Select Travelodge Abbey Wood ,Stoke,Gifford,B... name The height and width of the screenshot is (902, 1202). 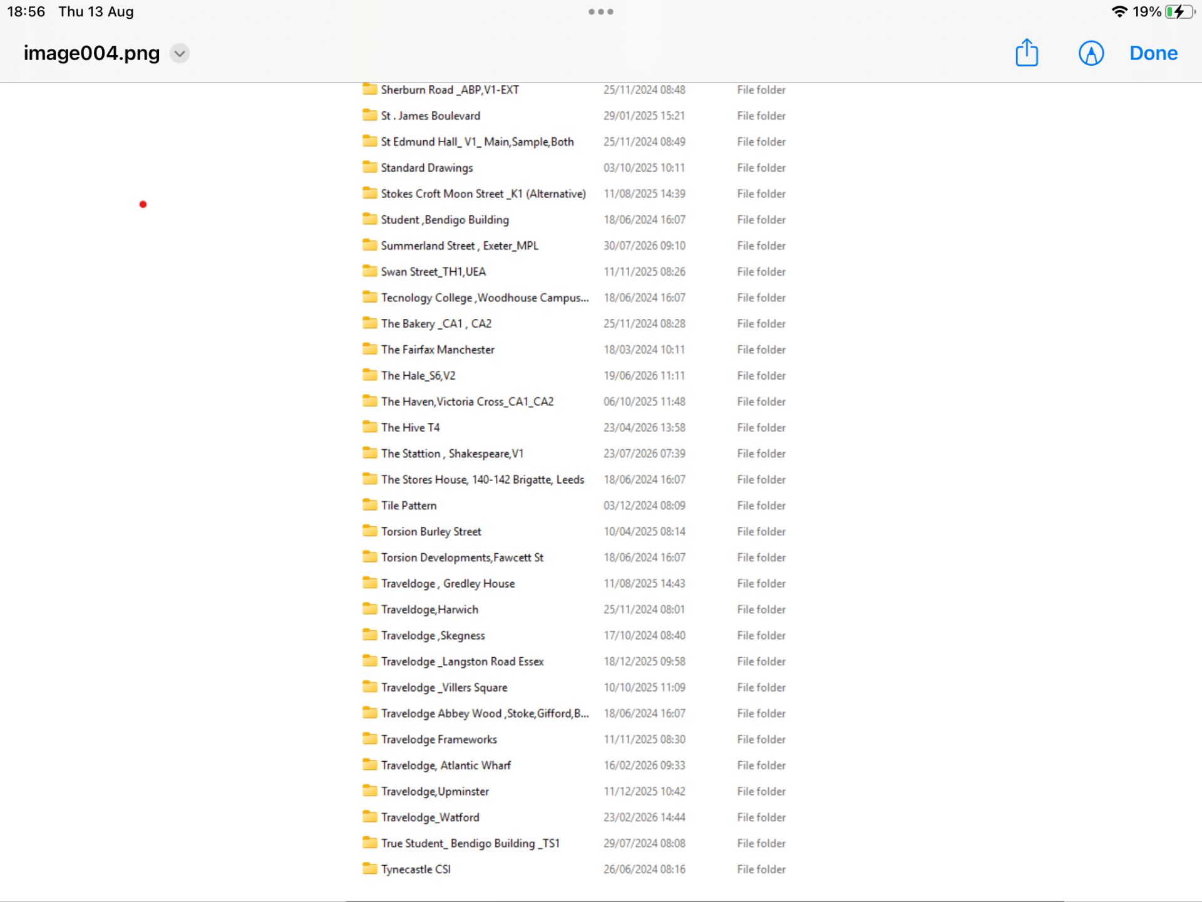pos(485,713)
